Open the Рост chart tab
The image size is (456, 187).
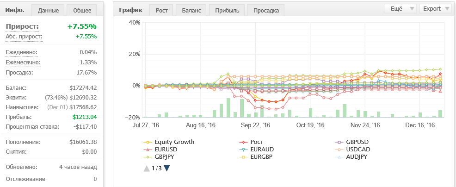click(x=161, y=11)
